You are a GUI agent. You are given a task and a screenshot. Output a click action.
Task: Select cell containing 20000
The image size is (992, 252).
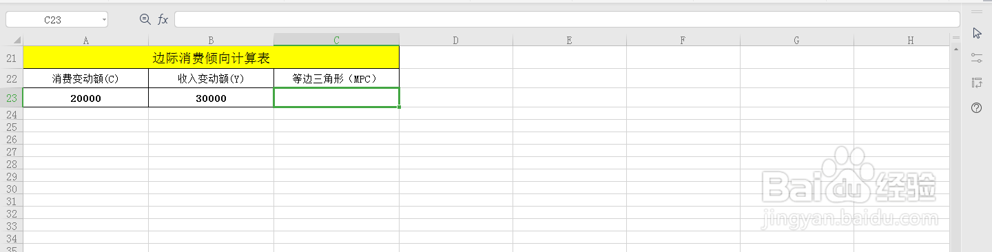tap(86, 98)
